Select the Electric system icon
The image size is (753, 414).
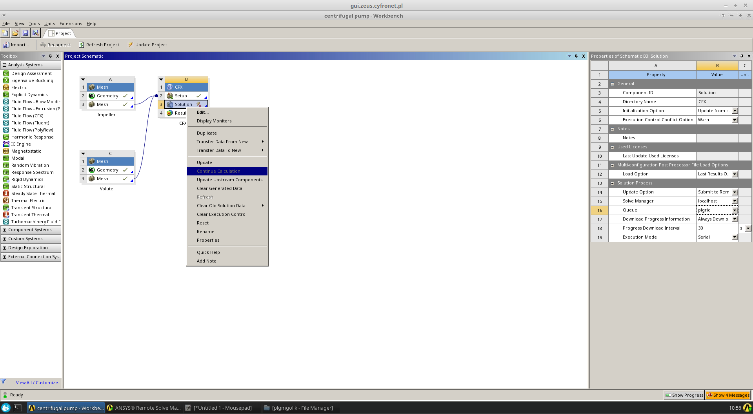click(6, 88)
